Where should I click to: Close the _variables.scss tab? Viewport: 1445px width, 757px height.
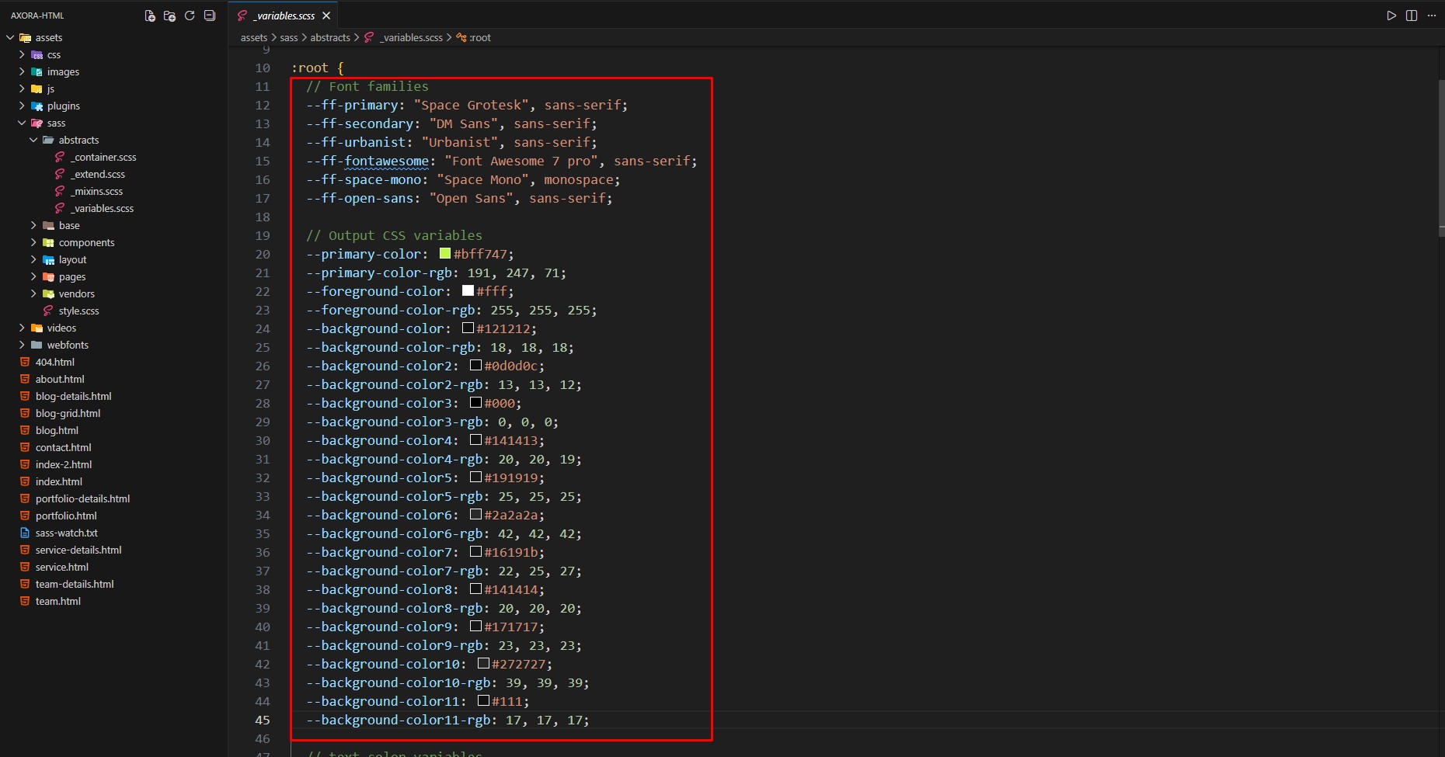(x=326, y=16)
